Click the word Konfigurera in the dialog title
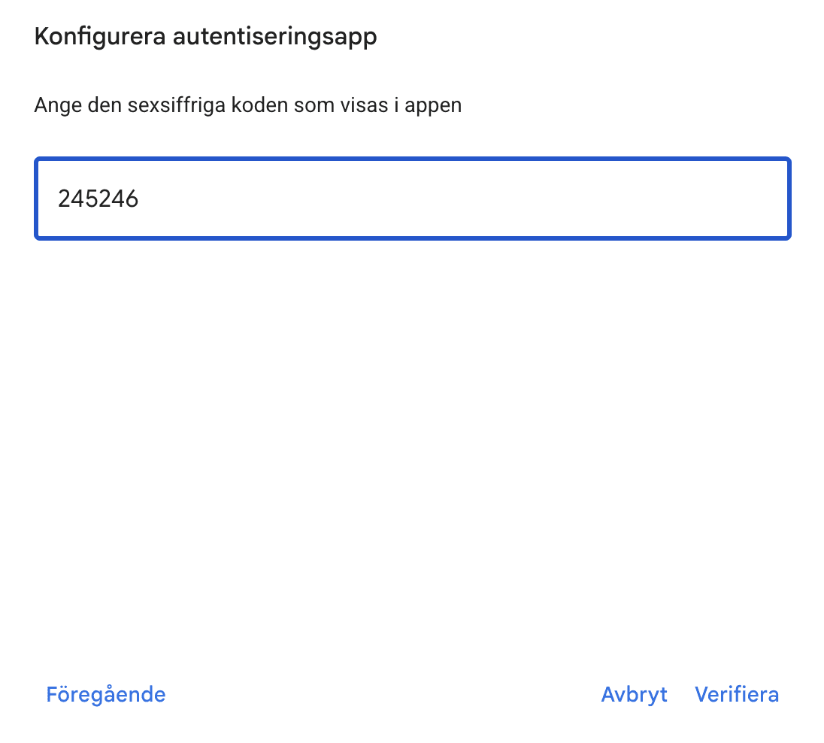The width and height of the screenshot is (824, 743). click(x=100, y=37)
